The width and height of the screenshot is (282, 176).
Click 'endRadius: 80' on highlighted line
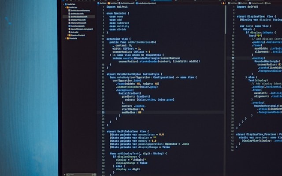[x=131, y=112]
